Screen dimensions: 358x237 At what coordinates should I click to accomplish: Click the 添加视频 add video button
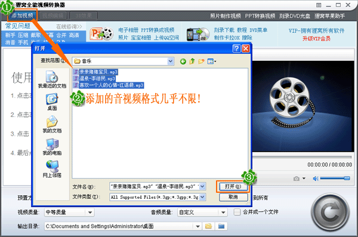pyautogui.click(x=23, y=16)
